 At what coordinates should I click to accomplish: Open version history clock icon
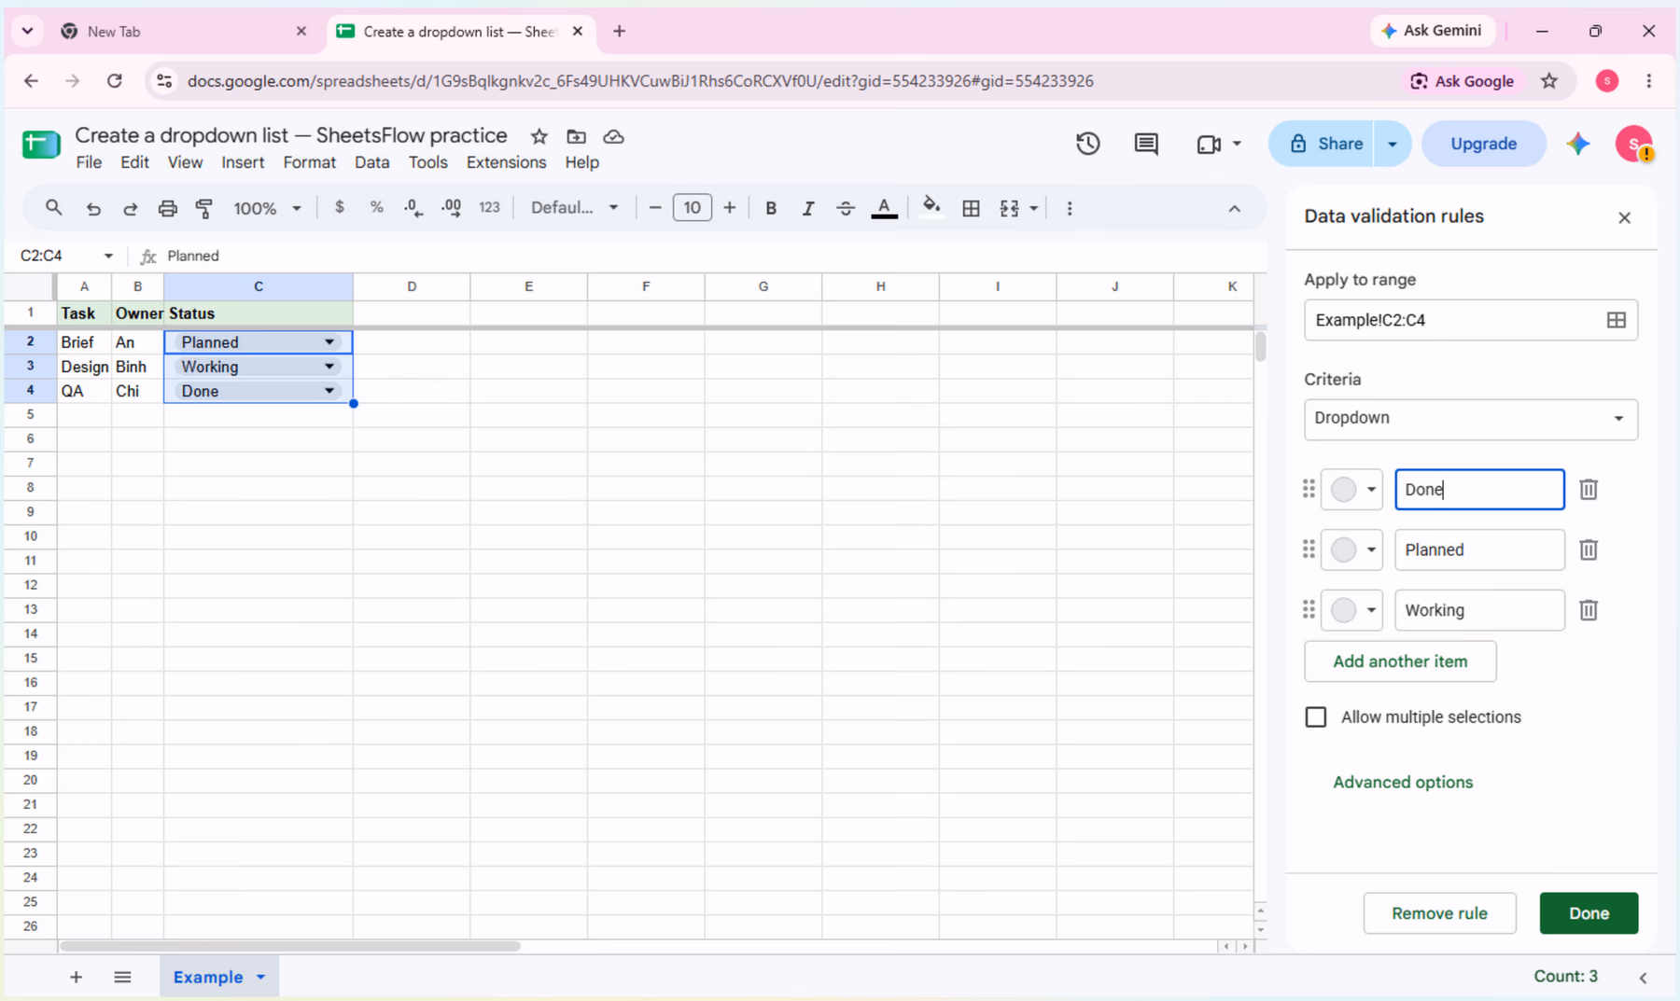coord(1087,144)
